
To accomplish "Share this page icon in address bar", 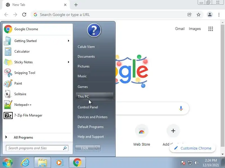I will tap(189, 15).
